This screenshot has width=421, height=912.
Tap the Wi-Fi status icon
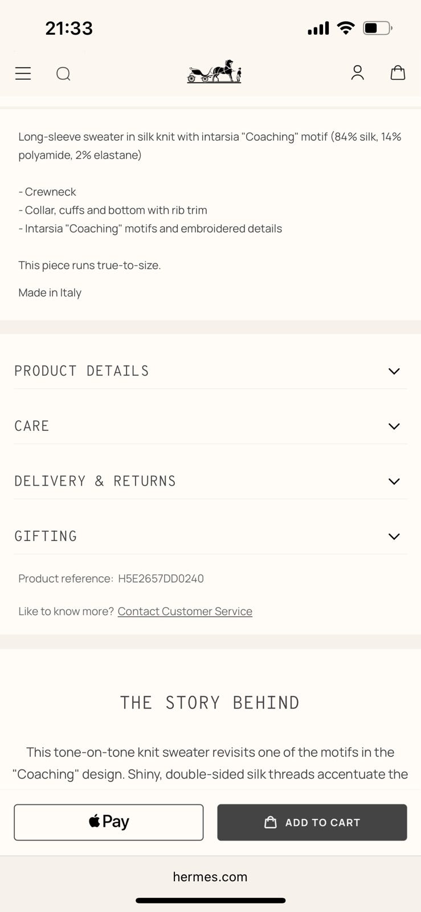pos(345,28)
